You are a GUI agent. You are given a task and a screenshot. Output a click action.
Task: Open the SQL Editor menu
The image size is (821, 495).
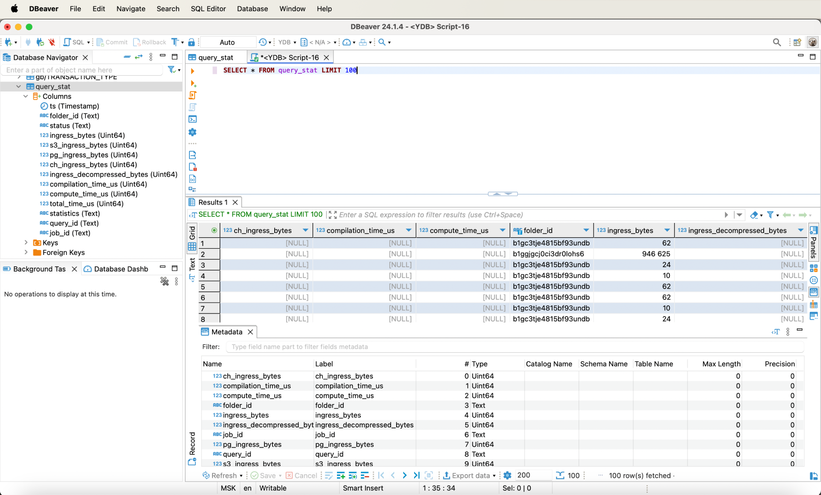click(208, 9)
